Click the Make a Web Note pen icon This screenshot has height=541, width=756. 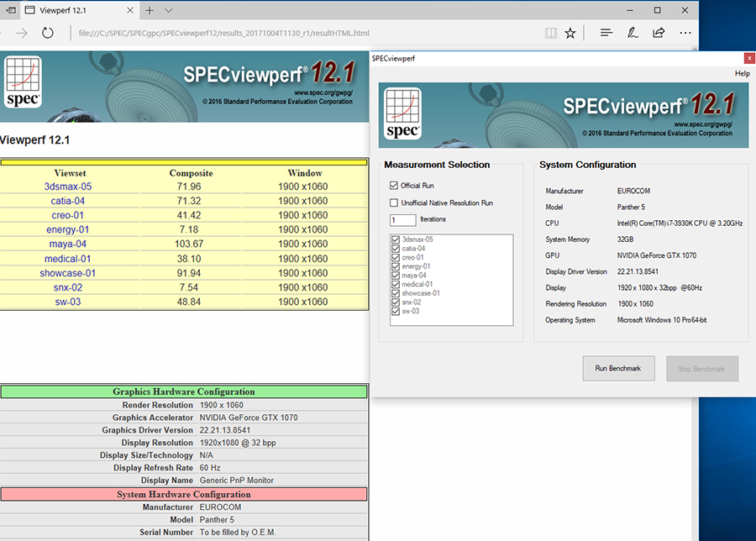tap(633, 33)
